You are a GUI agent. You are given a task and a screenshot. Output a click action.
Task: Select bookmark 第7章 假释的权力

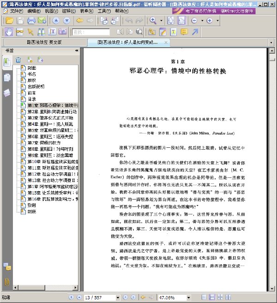coord(44,143)
